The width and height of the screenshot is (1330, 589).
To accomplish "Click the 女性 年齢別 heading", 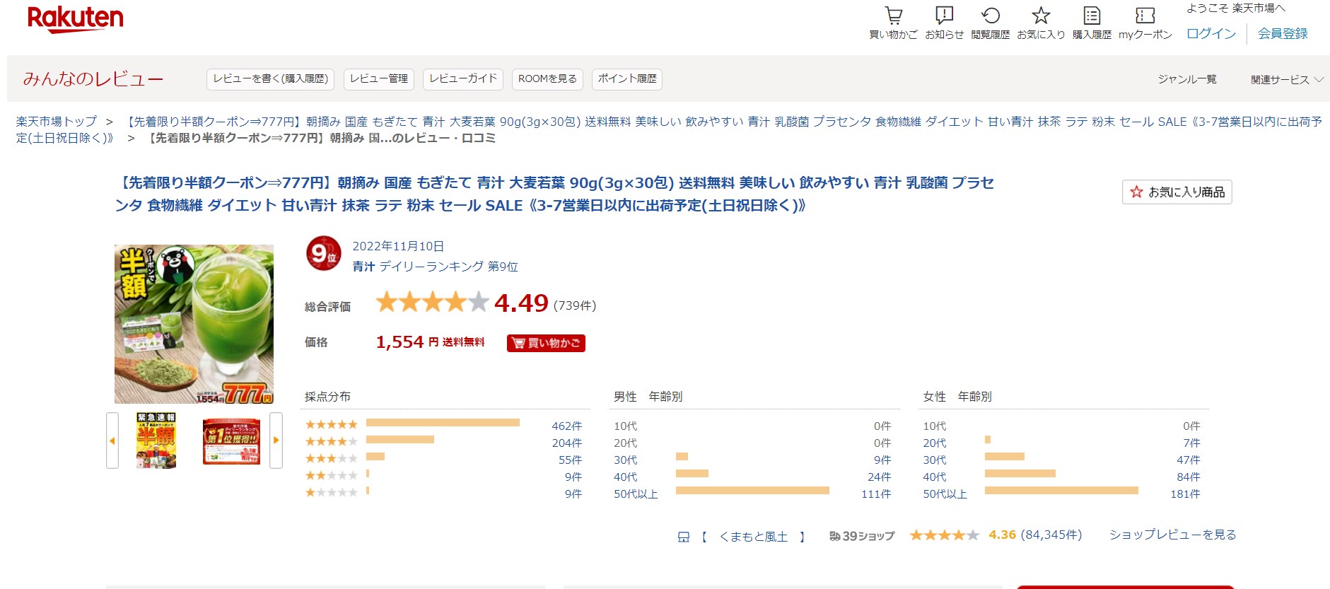I will coord(957,397).
